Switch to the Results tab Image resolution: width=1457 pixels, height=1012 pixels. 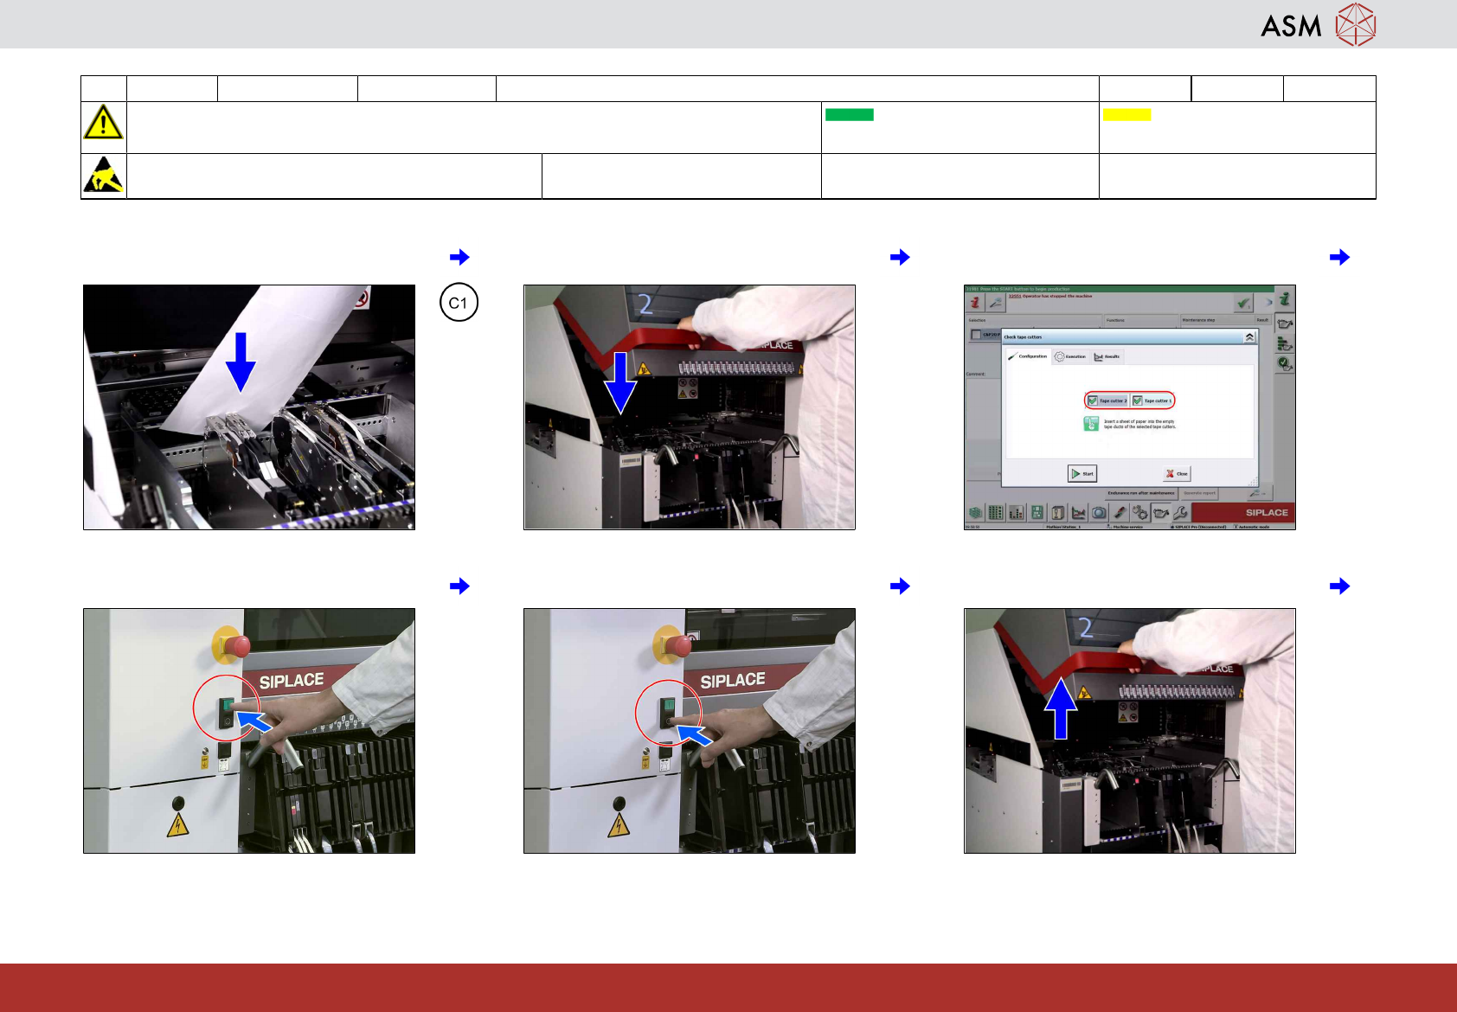[1107, 356]
